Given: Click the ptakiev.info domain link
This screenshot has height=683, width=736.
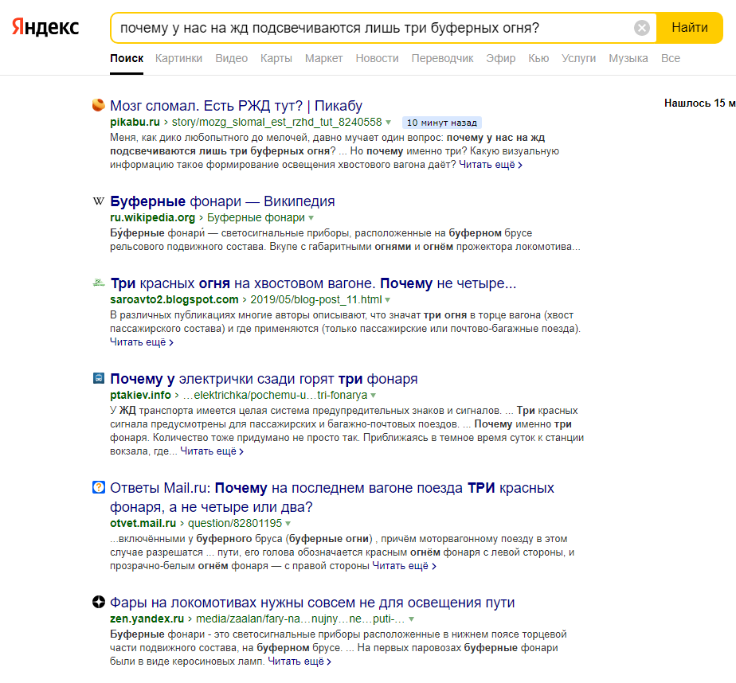Looking at the screenshot, I should (140, 395).
